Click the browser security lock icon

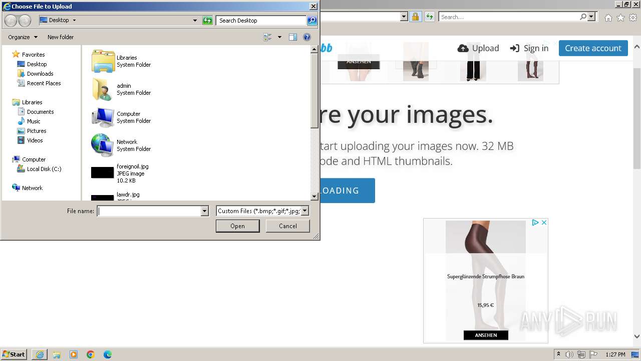point(415,17)
